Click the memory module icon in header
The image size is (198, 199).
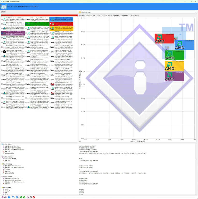pyautogui.click(x=3, y=6)
